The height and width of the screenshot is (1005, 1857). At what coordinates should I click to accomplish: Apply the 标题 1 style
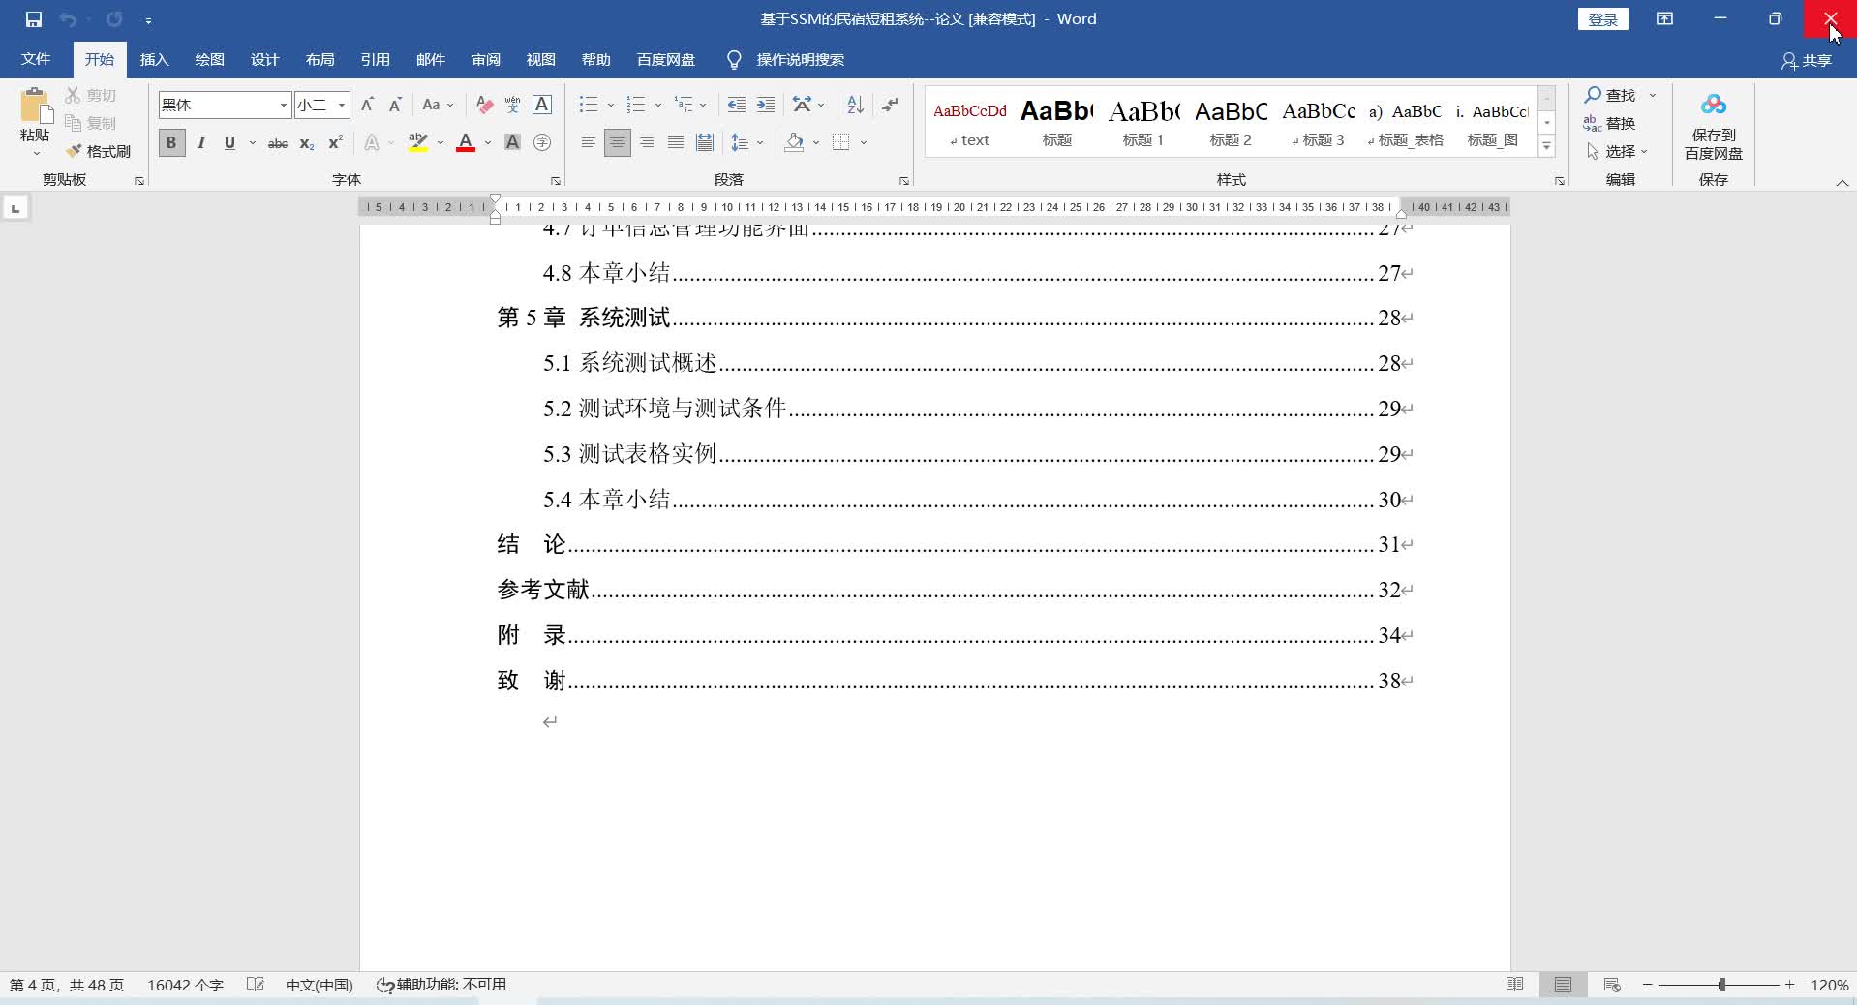coord(1143,121)
